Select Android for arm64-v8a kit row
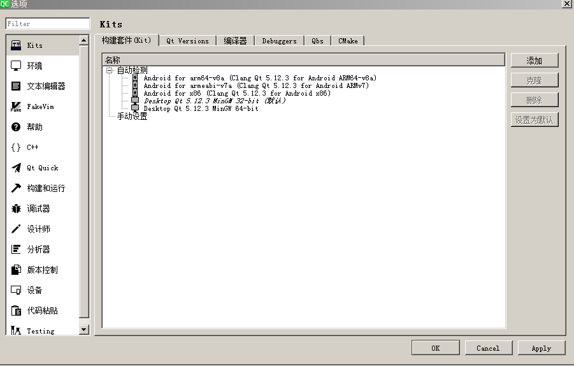Image resolution: width=574 pixels, height=366 pixels. [x=260, y=78]
